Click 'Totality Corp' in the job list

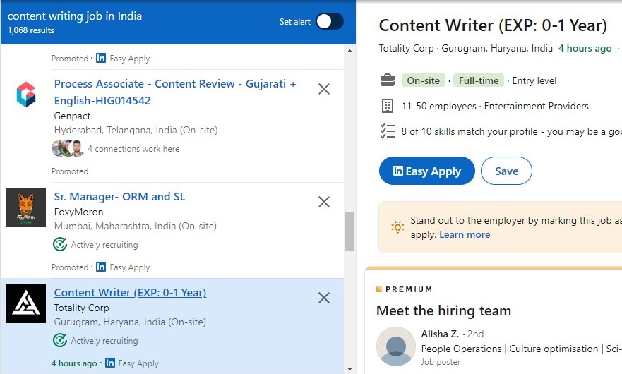click(81, 308)
